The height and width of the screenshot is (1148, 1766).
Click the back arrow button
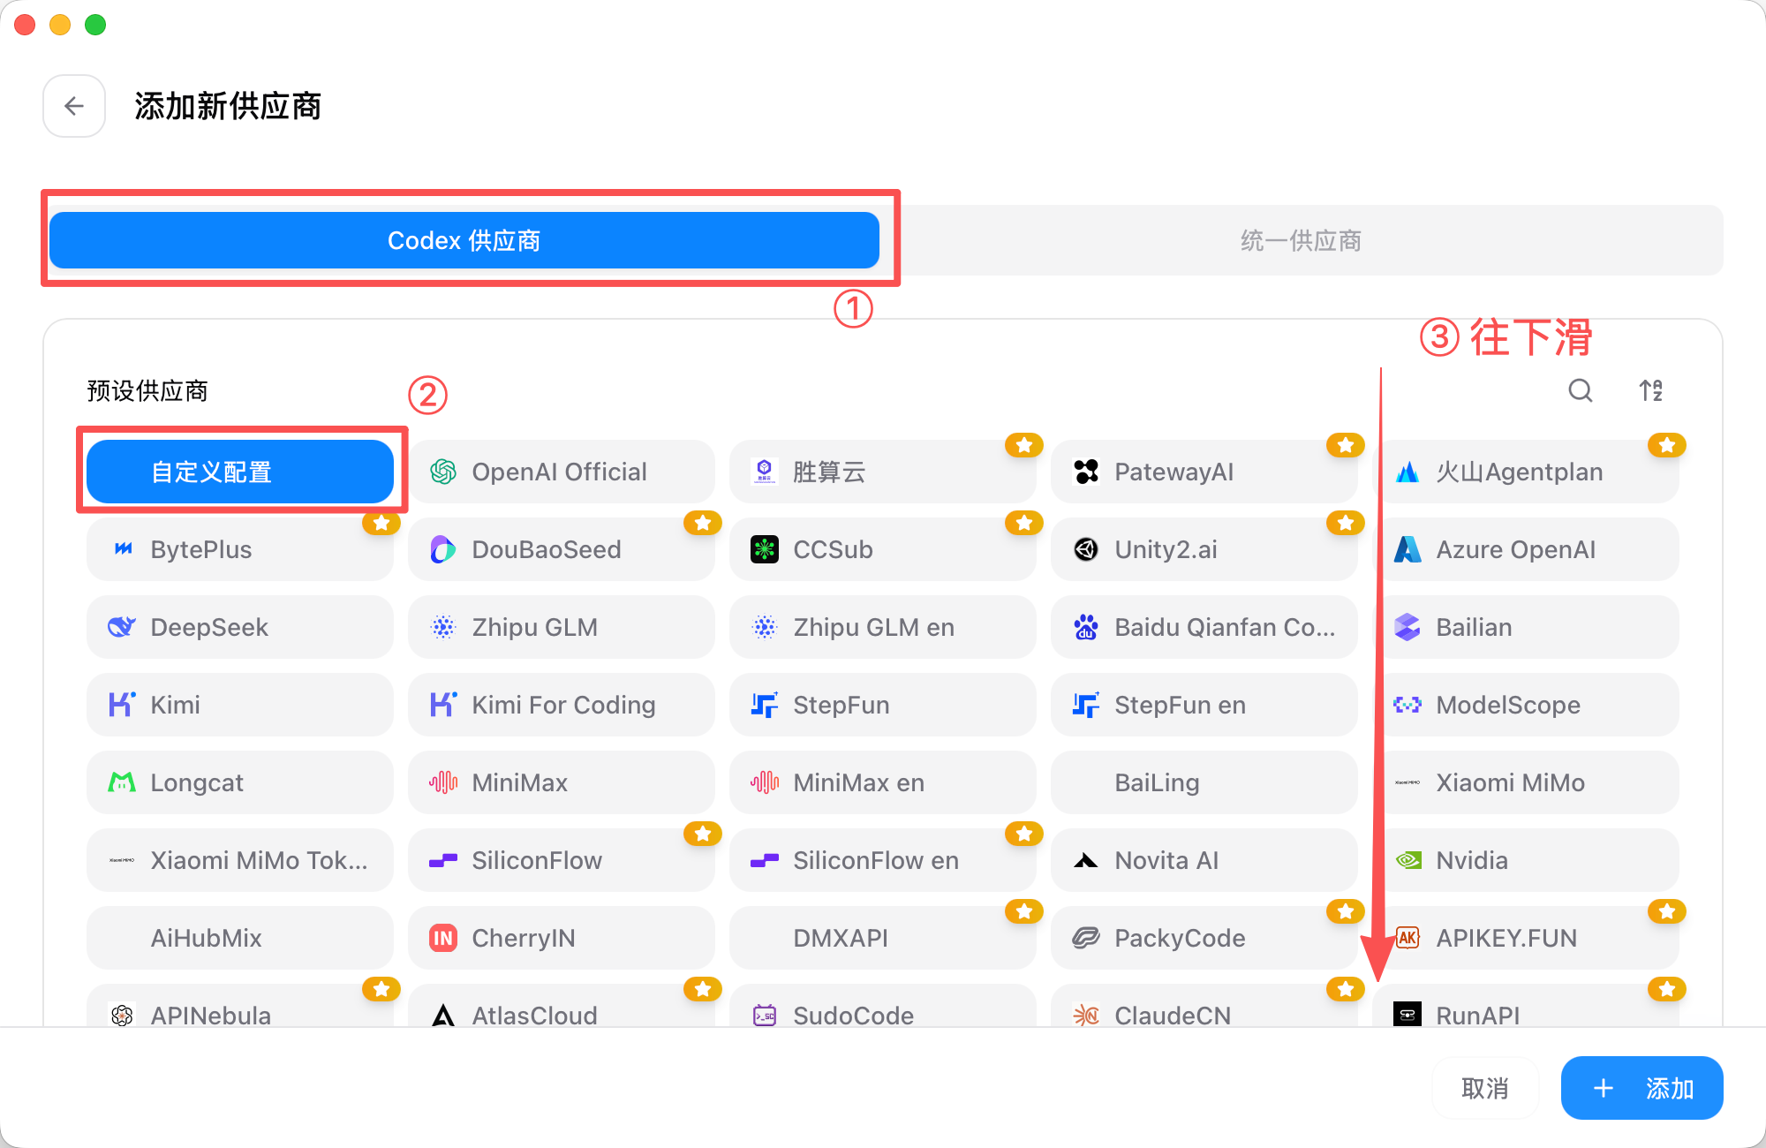tap(74, 106)
